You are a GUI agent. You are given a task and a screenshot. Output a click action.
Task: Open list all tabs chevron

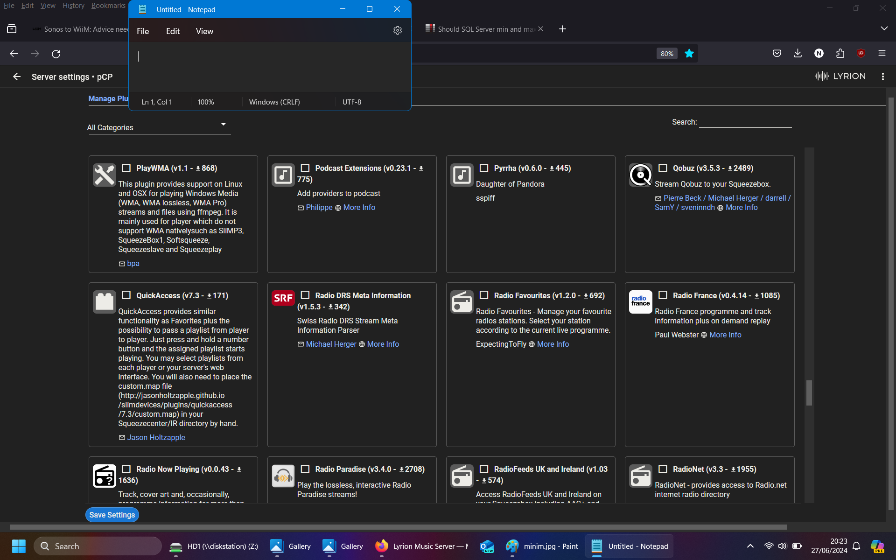tap(884, 28)
